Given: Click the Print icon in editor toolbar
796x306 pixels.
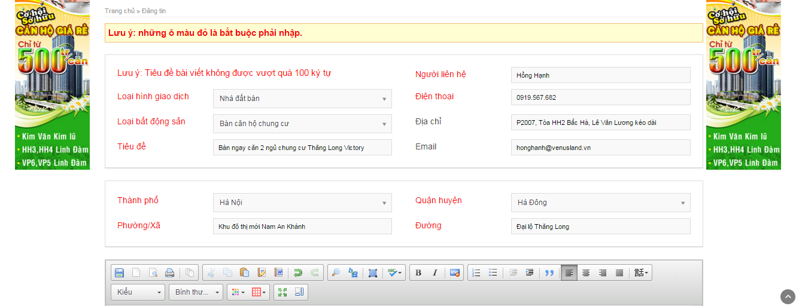Looking at the screenshot, I should (x=169, y=273).
